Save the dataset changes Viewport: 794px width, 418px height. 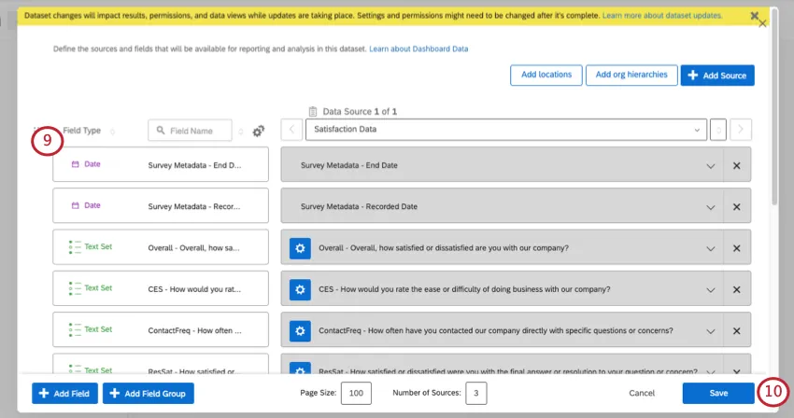pos(717,394)
